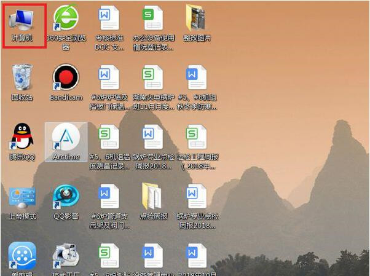Click the Arctime application shortcut
The width and height of the screenshot is (370, 276).
(66, 137)
